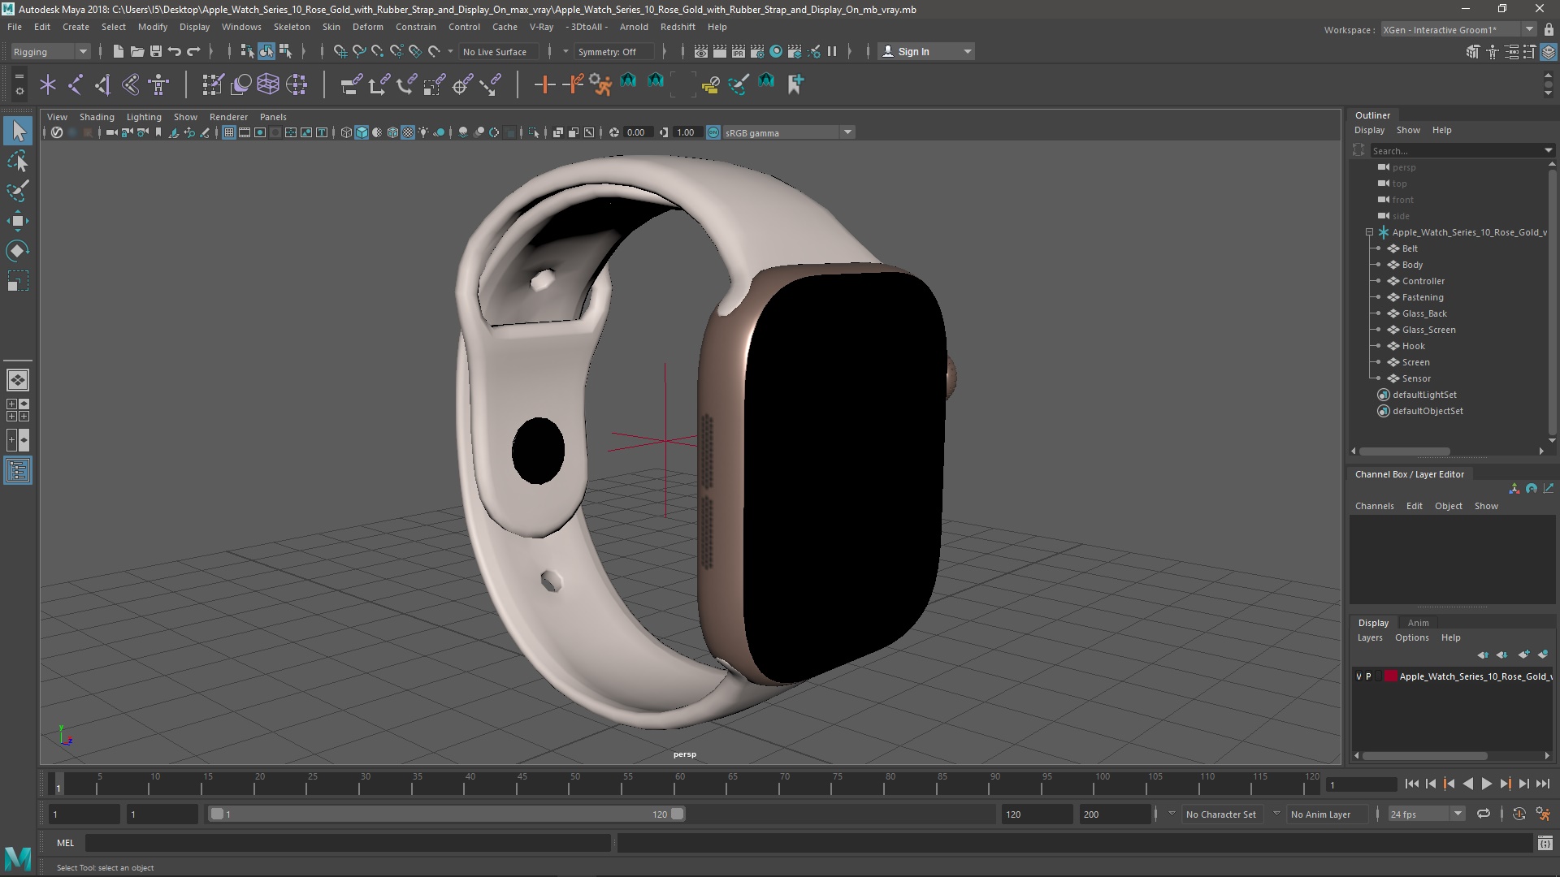Undo the last action via toolbar arrow
The width and height of the screenshot is (1560, 877).
[175, 51]
